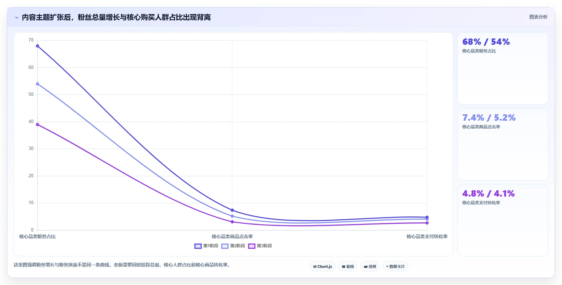Click the 图表分析 label in header

coord(538,17)
